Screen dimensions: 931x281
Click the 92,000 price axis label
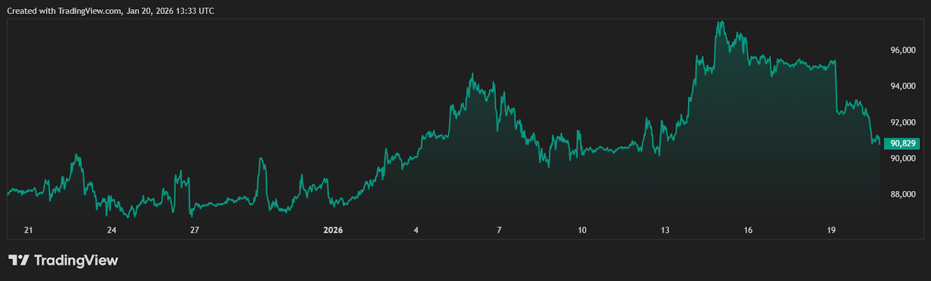point(902,123)
